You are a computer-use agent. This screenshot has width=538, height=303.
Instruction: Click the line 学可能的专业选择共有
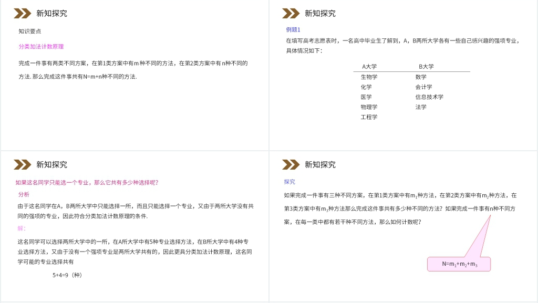46,262
